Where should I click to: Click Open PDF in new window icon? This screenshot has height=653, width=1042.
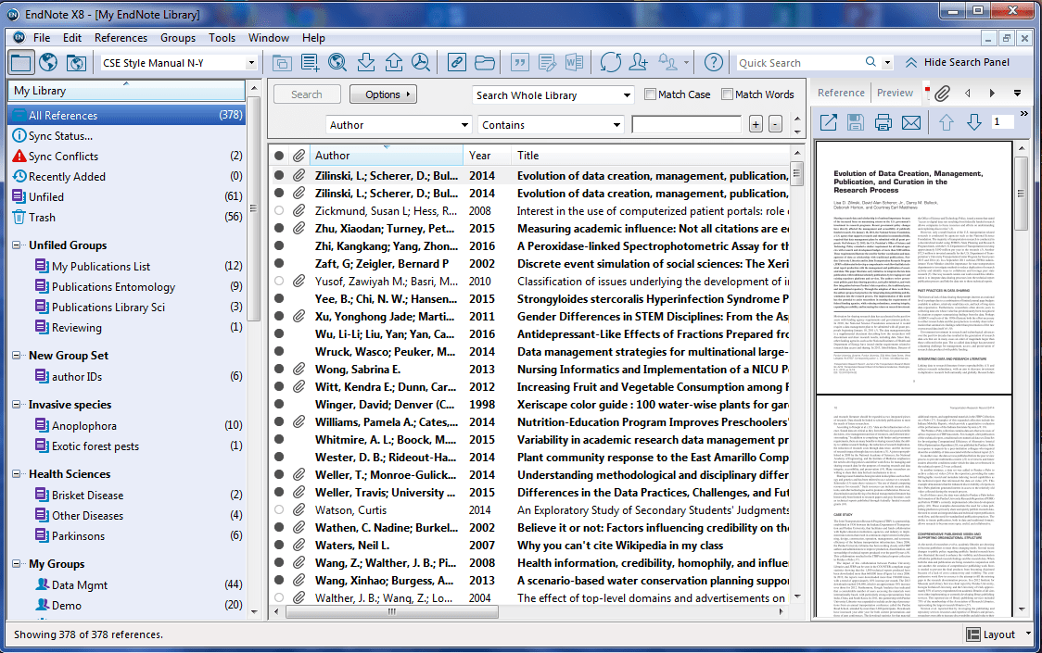(x=828, y=122)
